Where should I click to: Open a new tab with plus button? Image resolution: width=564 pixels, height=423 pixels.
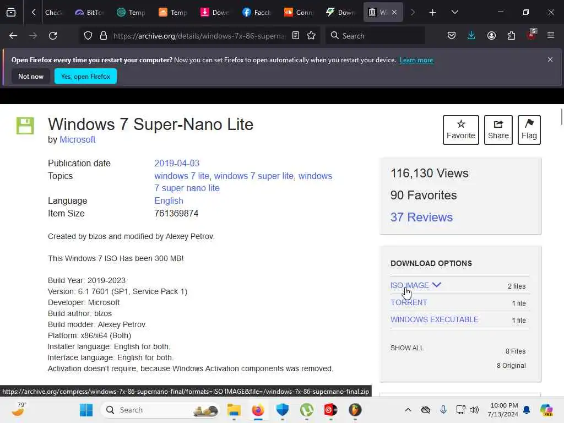pyautogui.click(x=433, y=13)
